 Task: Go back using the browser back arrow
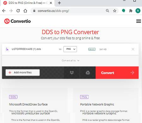4,11
